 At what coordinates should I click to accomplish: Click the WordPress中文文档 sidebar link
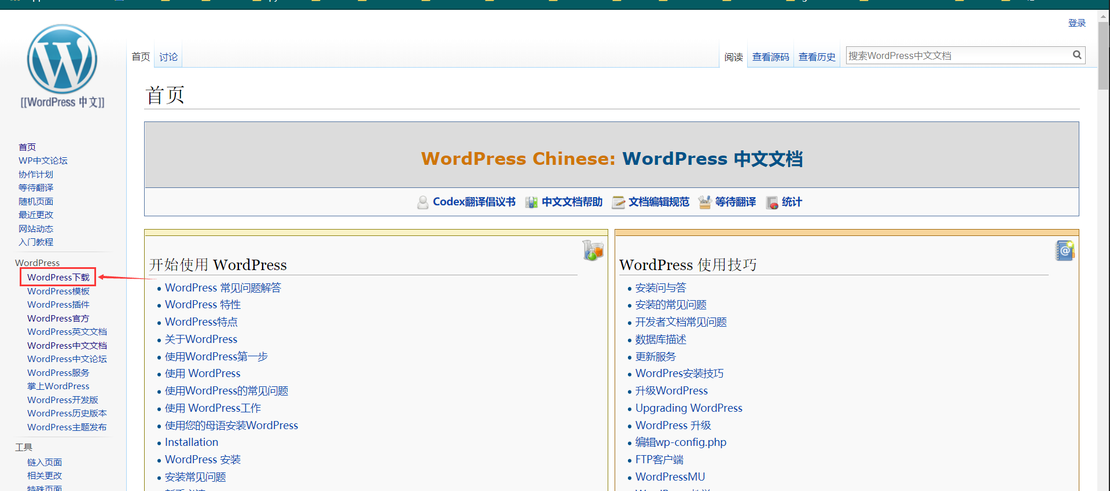click(x=67, y=345)
